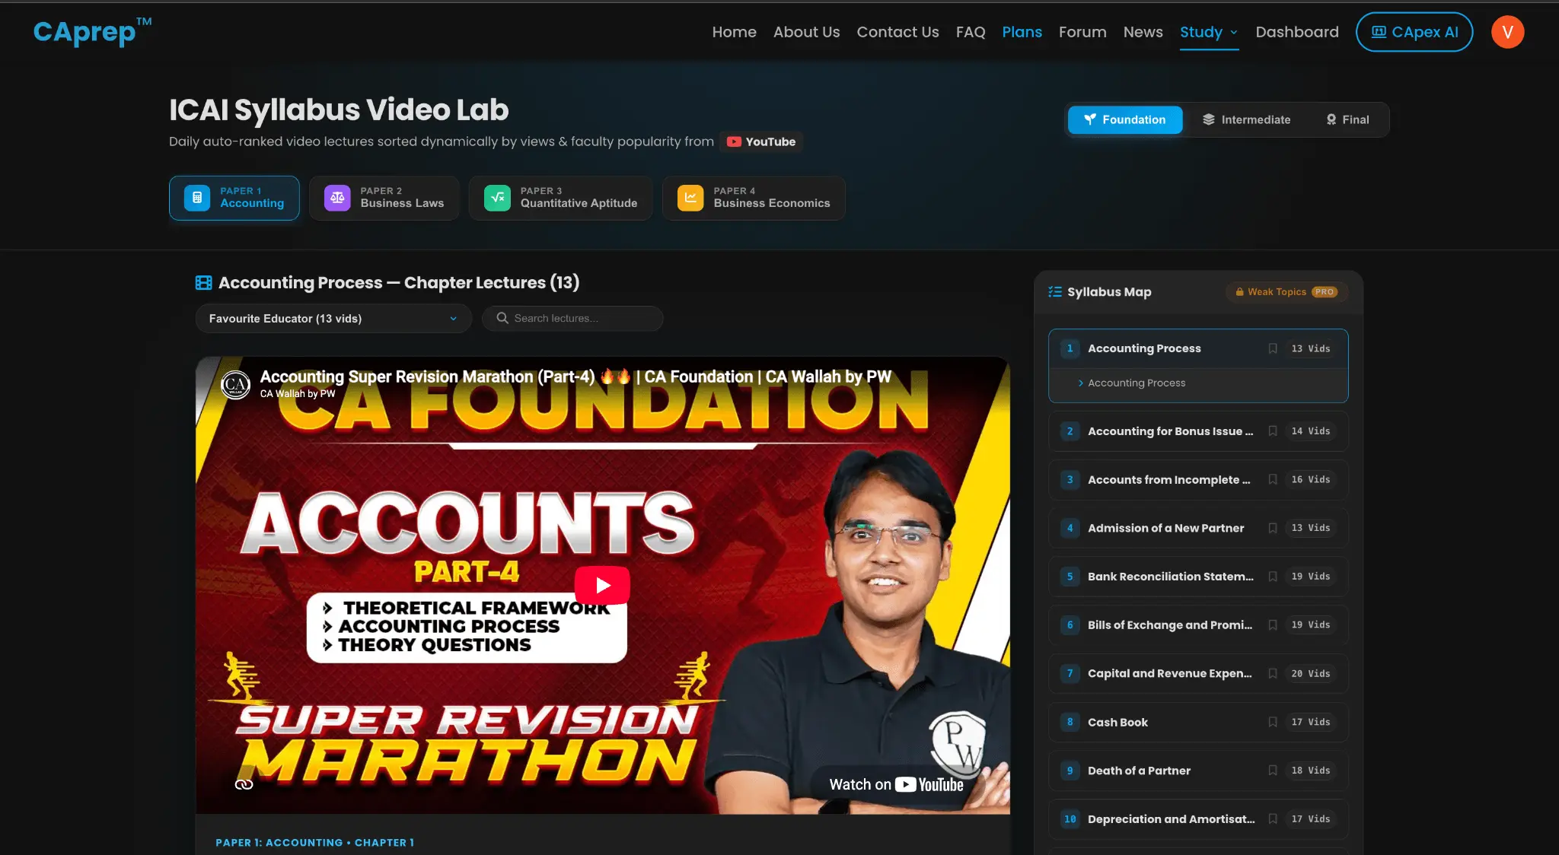Click Watch on YouTube link
The image size is (1559, 855).
(x=896, y=784)
